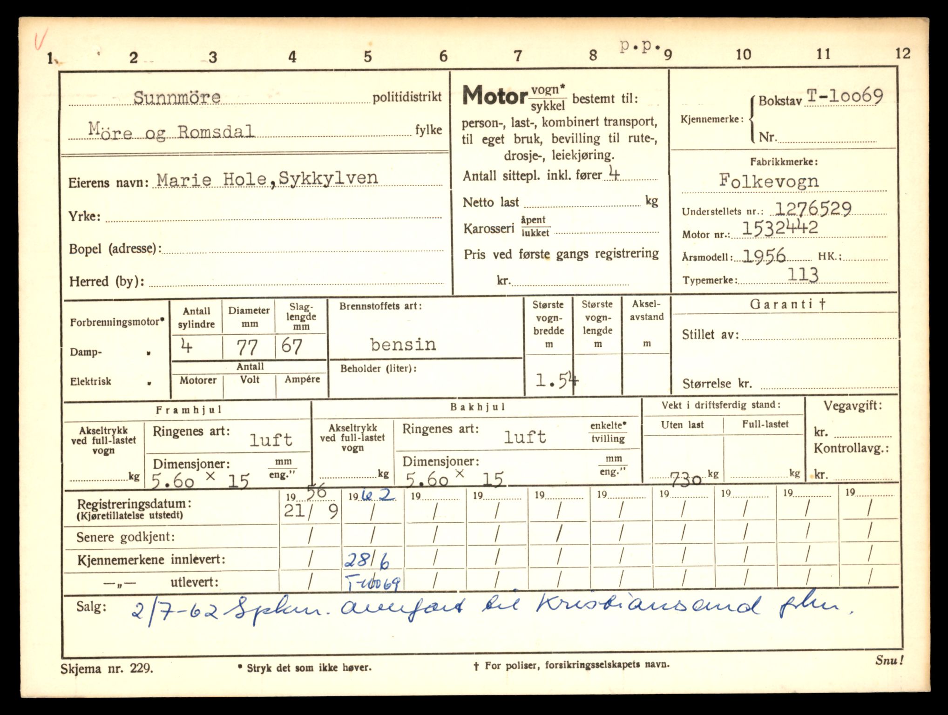This screenshot has width=948, height=715.
Task: Click the 'Kjennemerkene innlevert:' row label
Action: pos(151,560)
